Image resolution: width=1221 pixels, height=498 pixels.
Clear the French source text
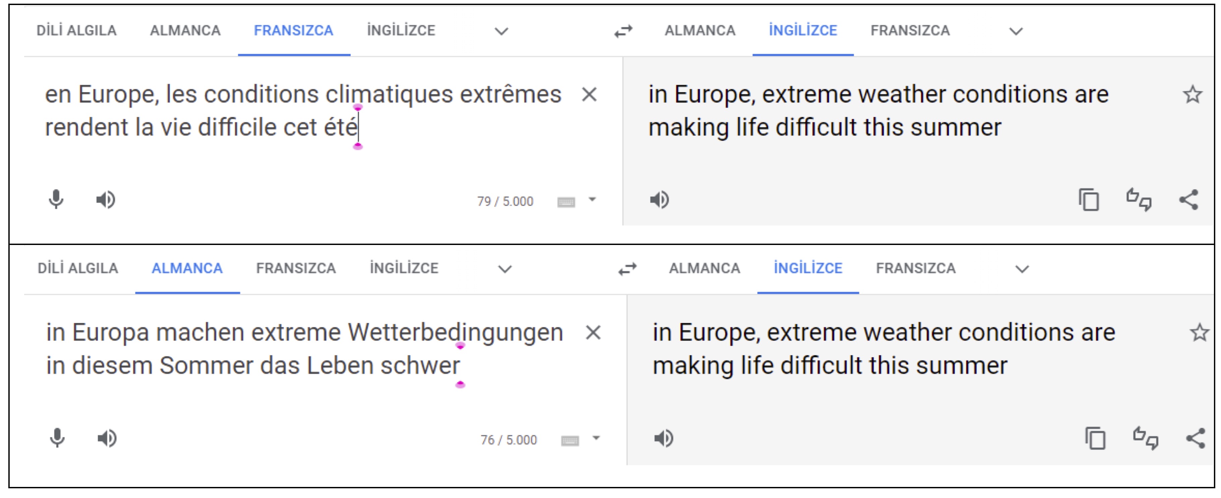589,94
